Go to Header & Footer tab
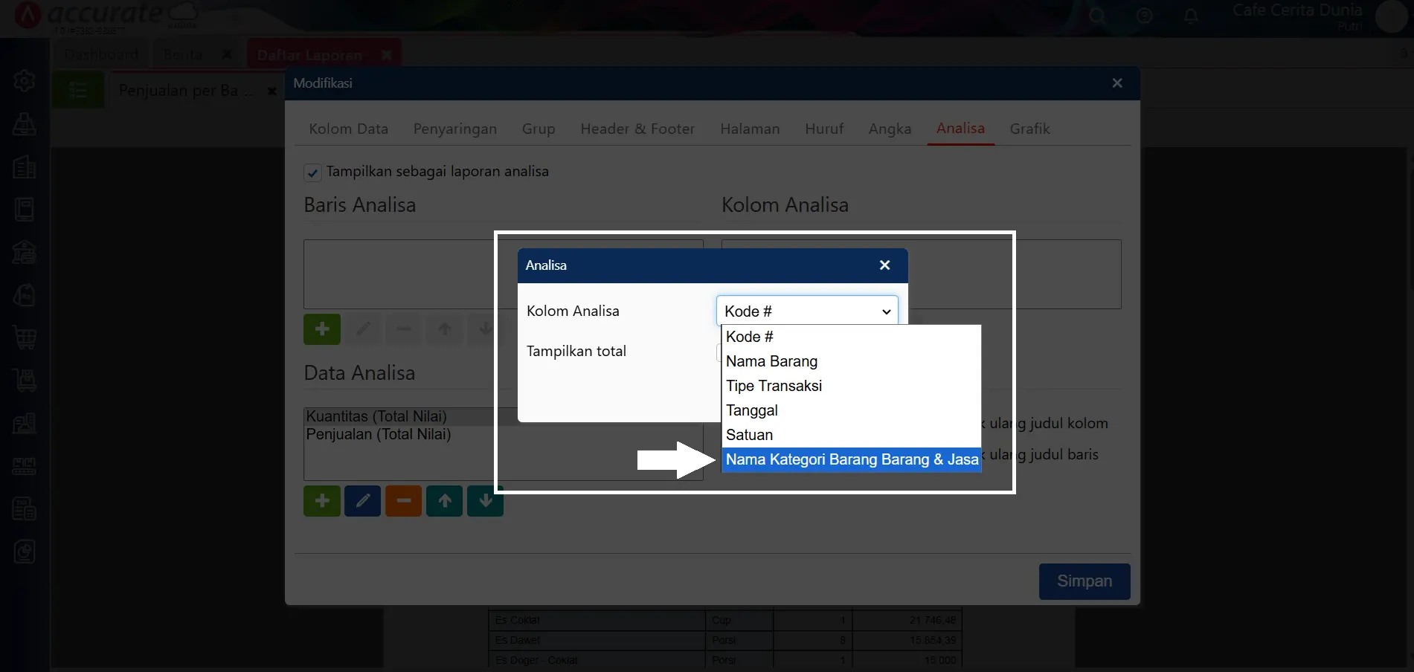Viewport: 1414px width, 672px height. click(x=637, y=129)
